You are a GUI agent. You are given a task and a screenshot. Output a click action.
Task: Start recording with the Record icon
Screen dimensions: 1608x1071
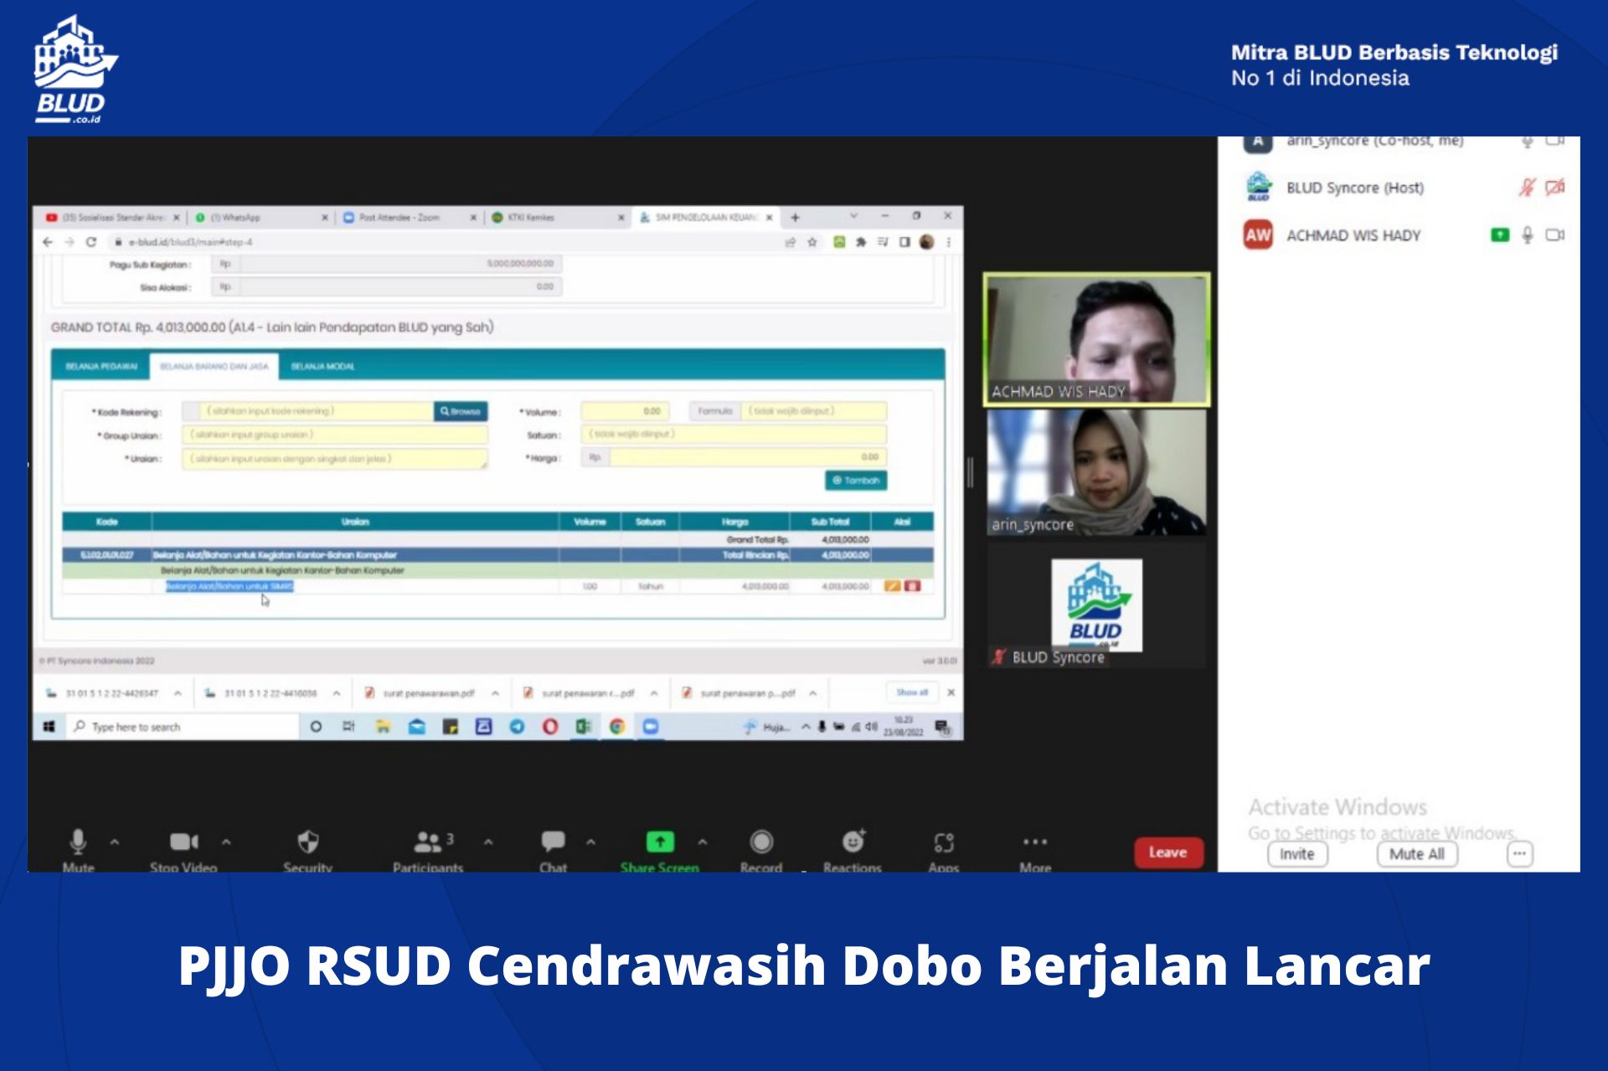coord(761,842)
